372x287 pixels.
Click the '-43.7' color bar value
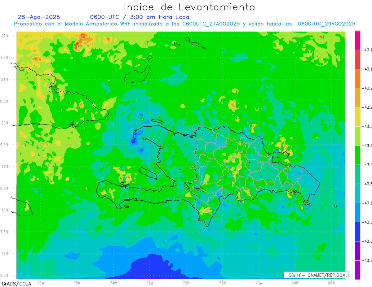[x=368, y=260]
